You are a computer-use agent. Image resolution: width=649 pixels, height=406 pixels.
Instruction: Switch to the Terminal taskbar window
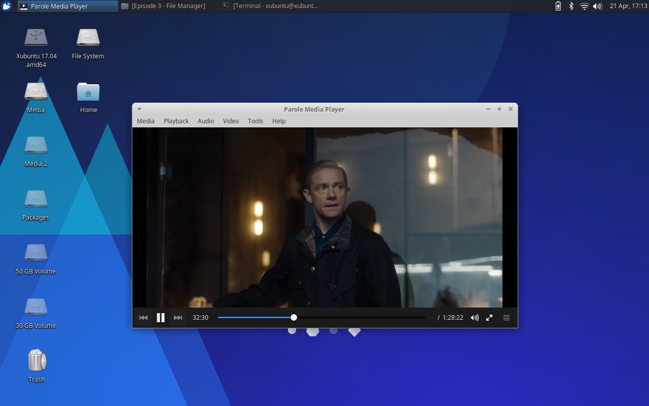click(271, 6)
